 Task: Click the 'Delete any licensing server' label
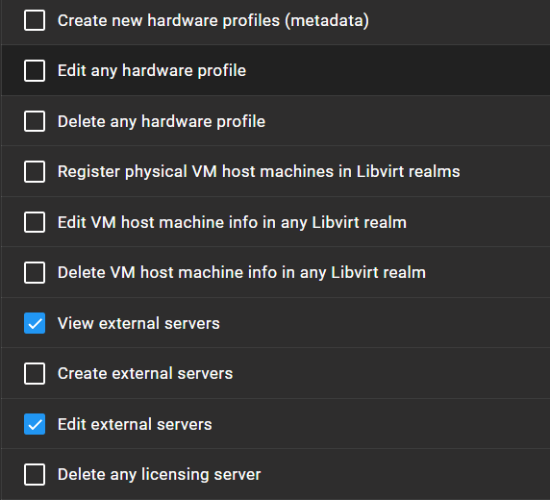coord(160,474)
